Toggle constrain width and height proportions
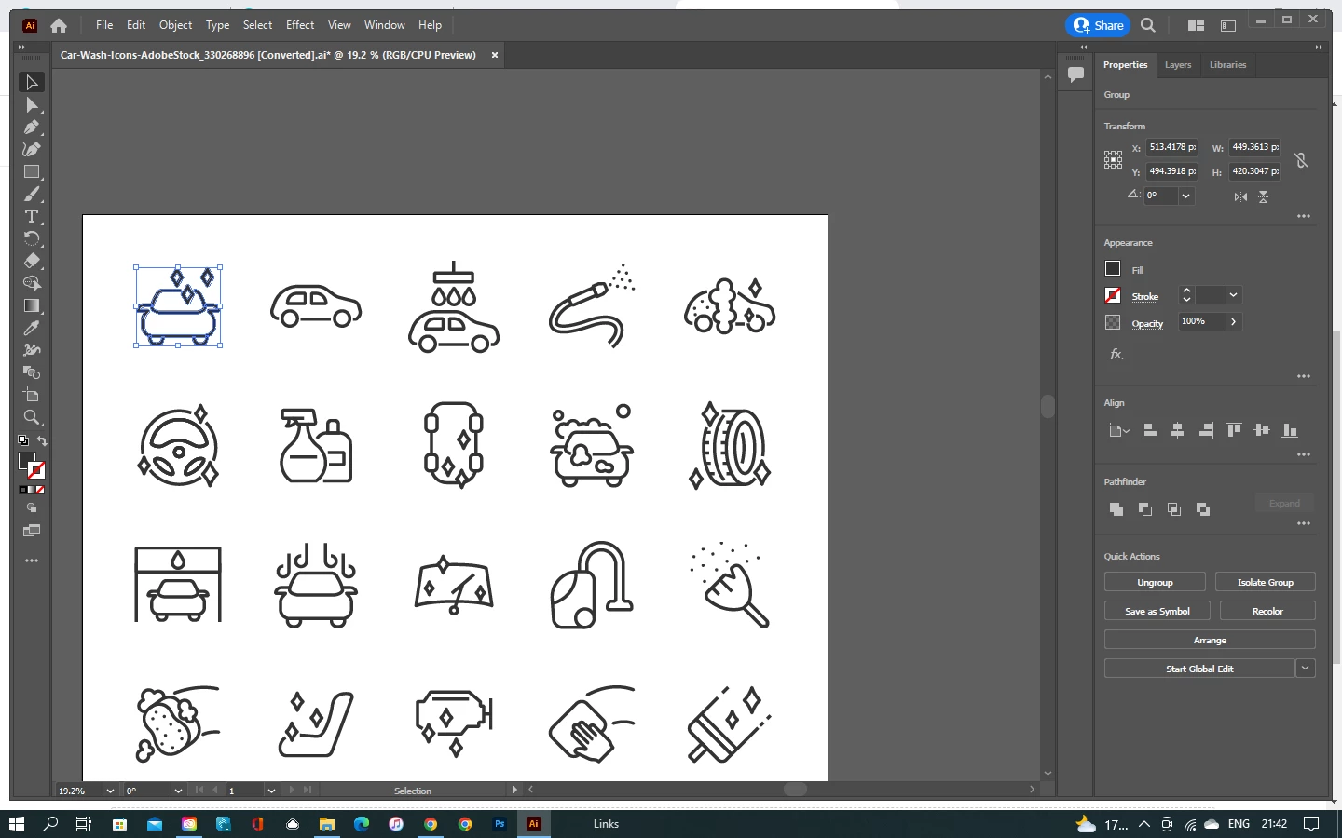The image size is (1342, 838). tap(1301, 160)
